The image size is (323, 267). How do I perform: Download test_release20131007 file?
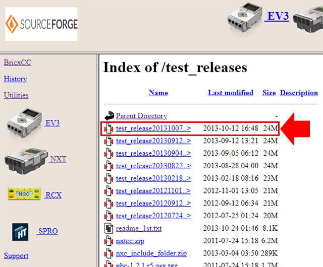153,128
